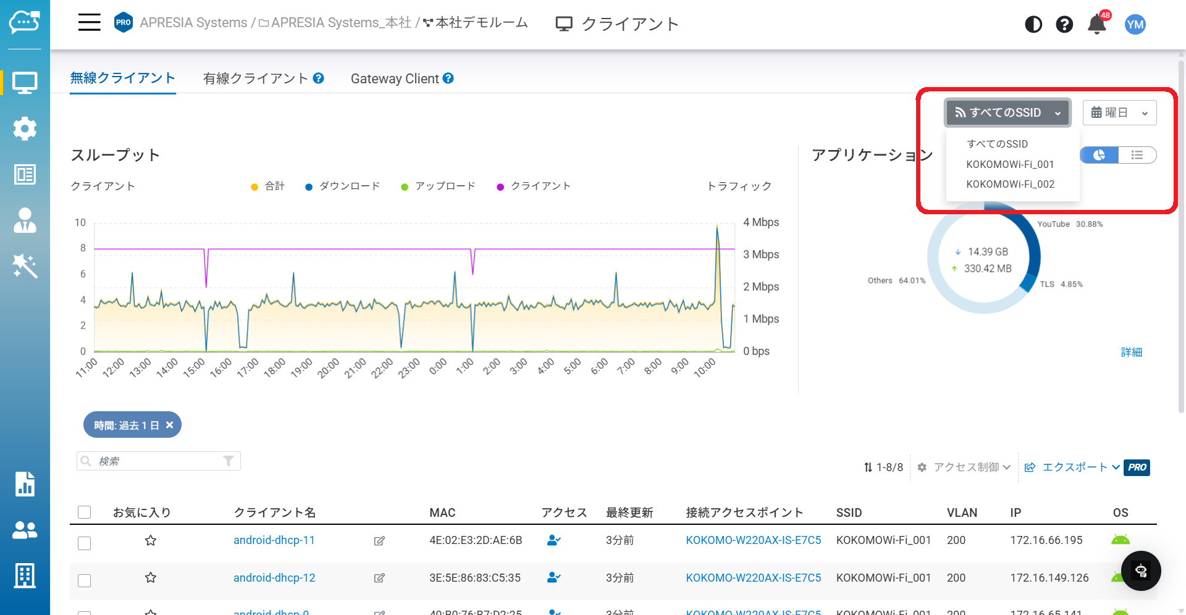Viewport: 1186px width, 615px height.
Task: Switch applications view to list mode
Action: [x=1137, y=155]
